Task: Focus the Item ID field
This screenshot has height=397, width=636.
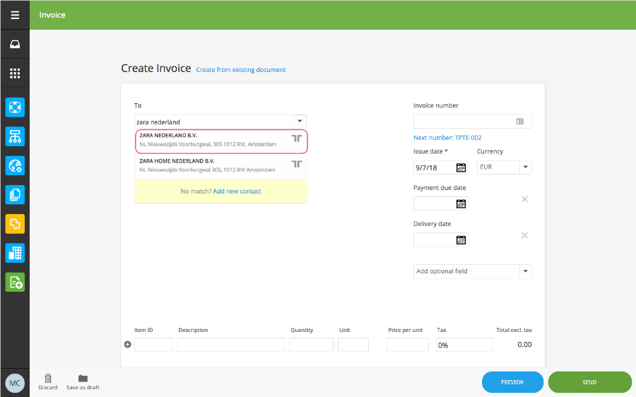Action: pyautogui.click(x=153, y=345)
